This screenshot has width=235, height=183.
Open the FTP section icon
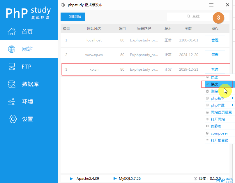tap(12, 67)
